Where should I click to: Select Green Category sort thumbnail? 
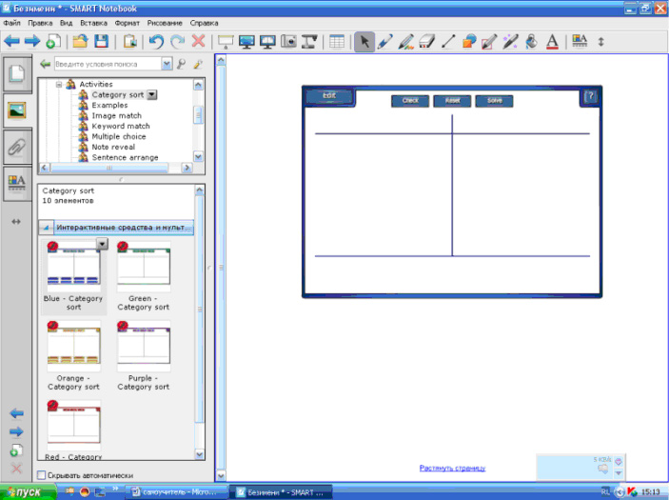(143, 267)
